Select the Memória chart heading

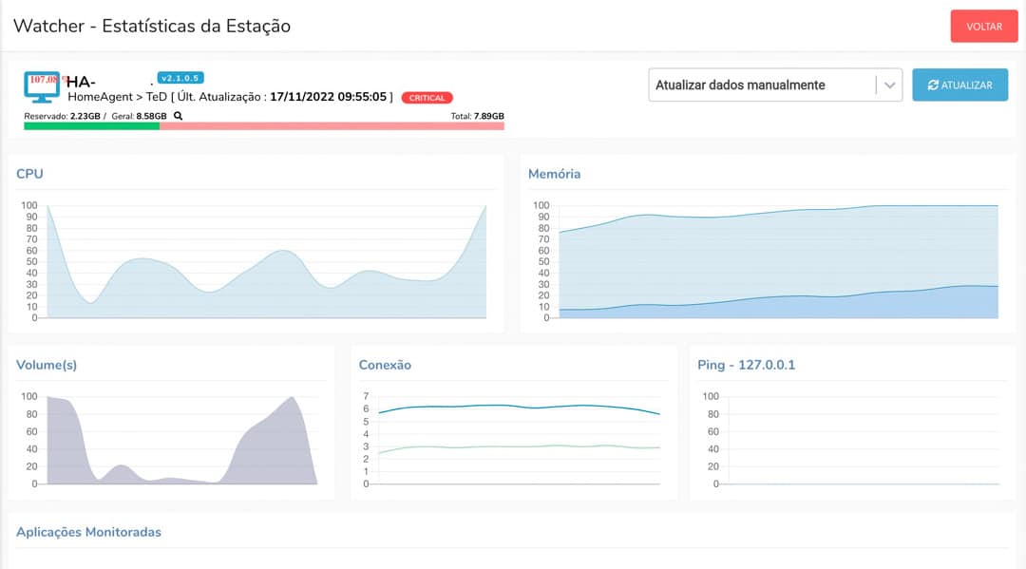554,174
